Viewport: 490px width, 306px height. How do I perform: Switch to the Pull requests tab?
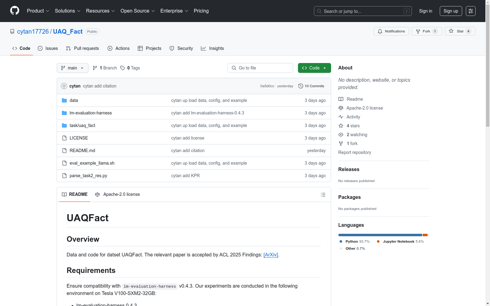82,48
